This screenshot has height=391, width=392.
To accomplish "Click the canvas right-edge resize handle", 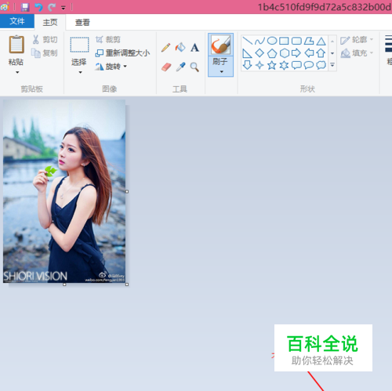I will click(127, 191).
